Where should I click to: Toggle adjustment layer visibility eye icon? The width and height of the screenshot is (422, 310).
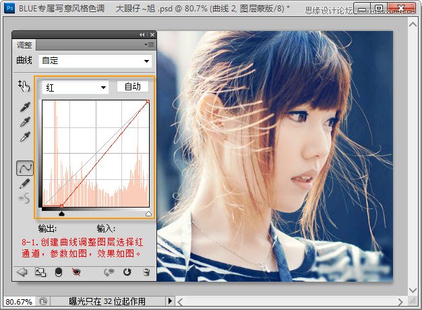point(76,272)
